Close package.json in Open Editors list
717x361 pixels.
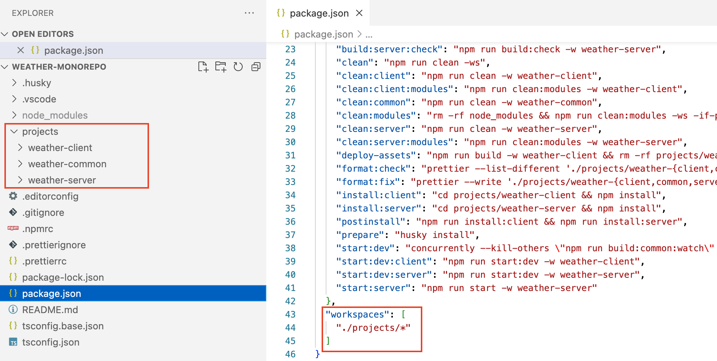(21, 50)
